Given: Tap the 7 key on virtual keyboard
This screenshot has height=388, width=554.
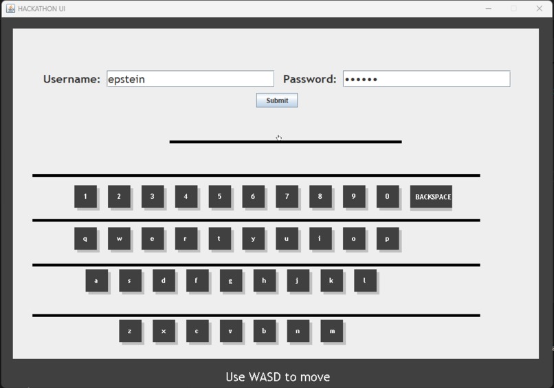Looking at the screenshot, I should click(287, 197).
